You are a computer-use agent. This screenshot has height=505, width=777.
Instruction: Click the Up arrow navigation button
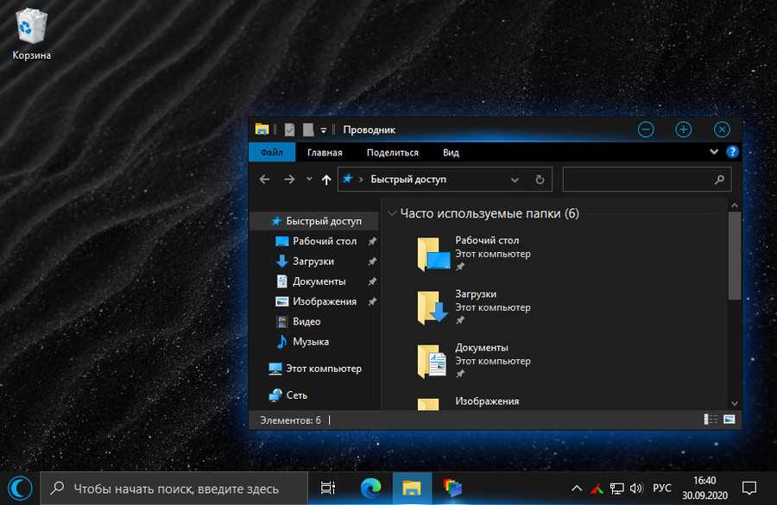pyautogui.click(x=325, y=180)
